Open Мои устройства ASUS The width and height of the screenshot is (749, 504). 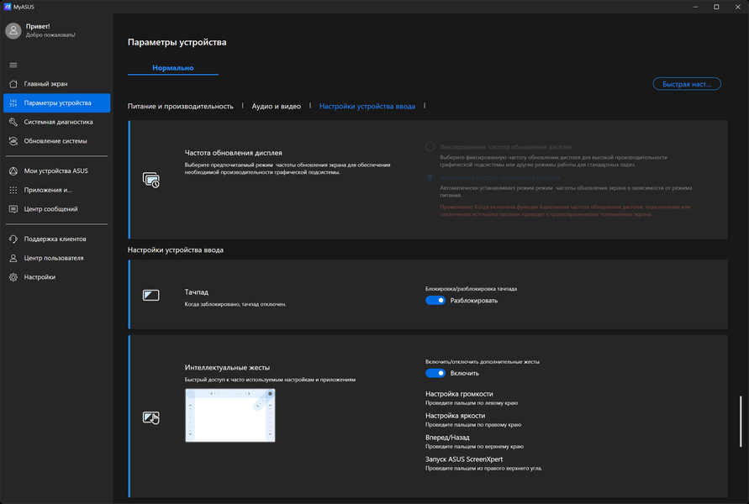(55, 171)
